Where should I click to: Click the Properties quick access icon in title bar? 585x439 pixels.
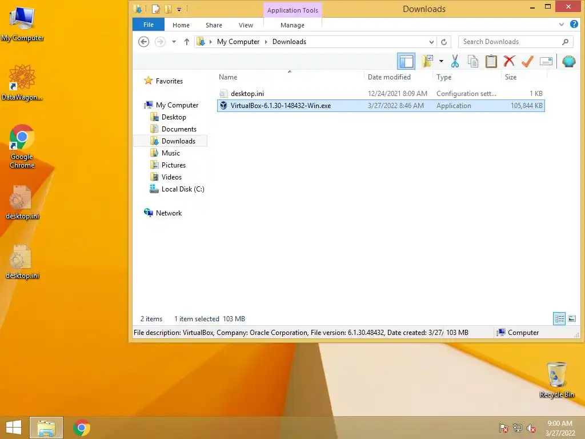point(156,9)
